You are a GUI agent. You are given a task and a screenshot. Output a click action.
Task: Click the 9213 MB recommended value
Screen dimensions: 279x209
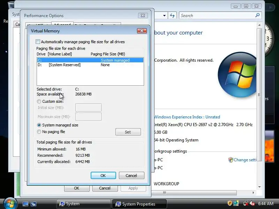[x=83, y=155]
